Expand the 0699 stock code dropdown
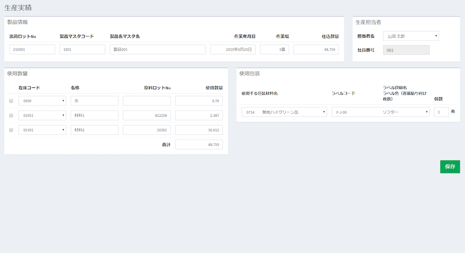The width and height of the screenshot is (465, 253). coord(42,101)
